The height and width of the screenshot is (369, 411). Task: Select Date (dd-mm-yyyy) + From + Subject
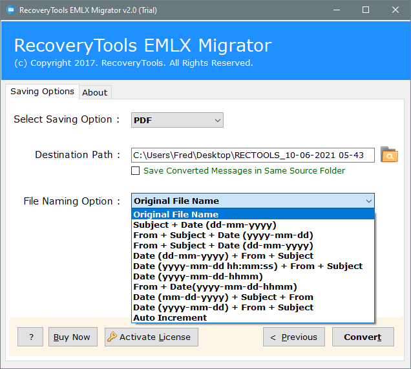click(x=253, y=255)
